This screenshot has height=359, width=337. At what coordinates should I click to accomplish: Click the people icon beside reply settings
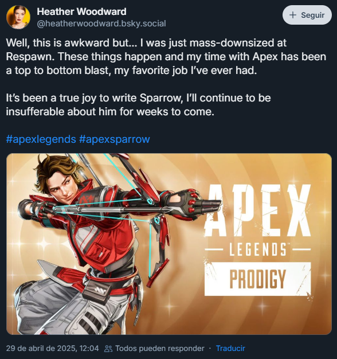pos(108,349)
